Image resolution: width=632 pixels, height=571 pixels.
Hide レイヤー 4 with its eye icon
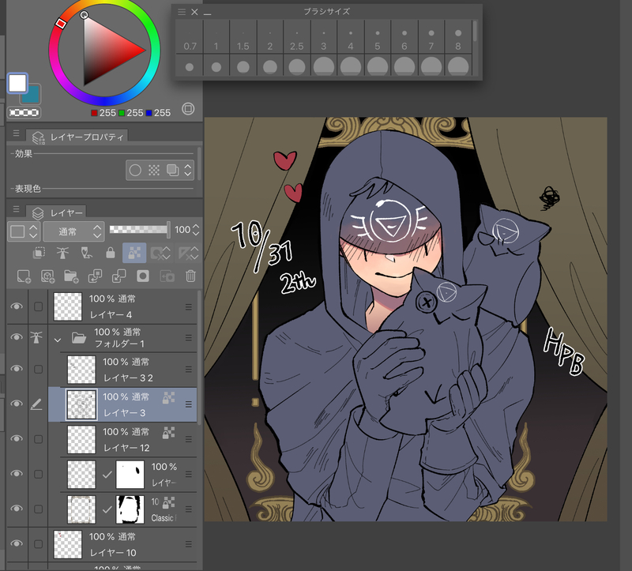click(17, 306)
